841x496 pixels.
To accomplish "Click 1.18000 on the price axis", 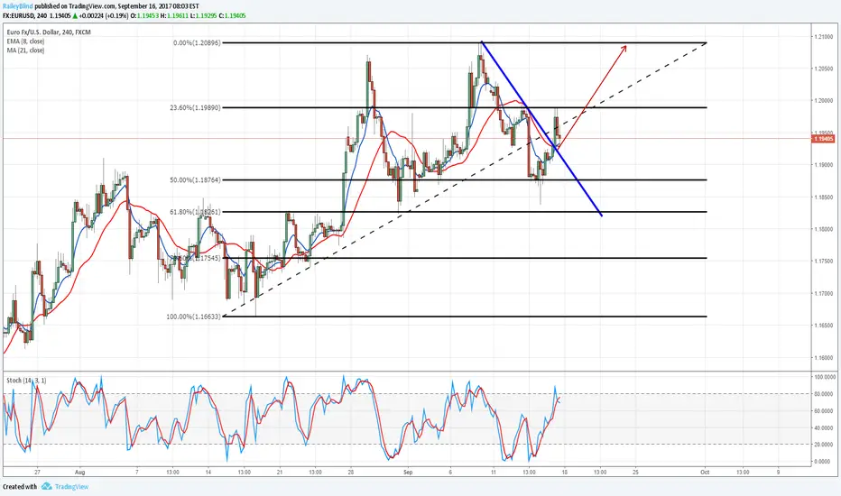I will tap(824, 229).
